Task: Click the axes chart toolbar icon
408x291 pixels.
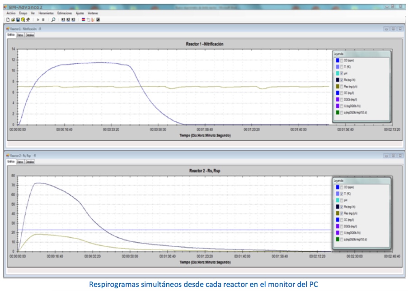Action: (89, 20)
